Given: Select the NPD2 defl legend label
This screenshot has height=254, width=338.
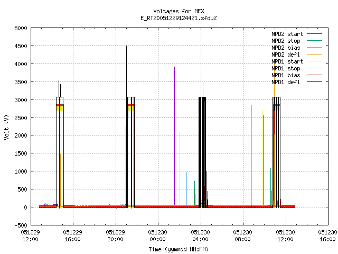Looking at the screenshot, I should pyautogui.click(x=286, y=55).
